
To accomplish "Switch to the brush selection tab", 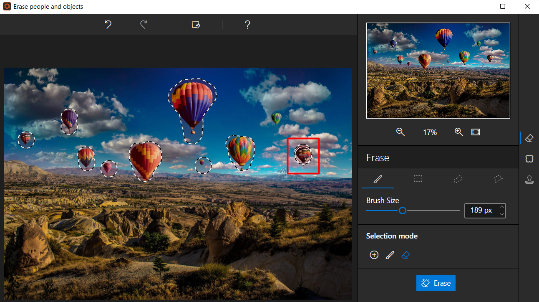I will [x=378, y=179].
